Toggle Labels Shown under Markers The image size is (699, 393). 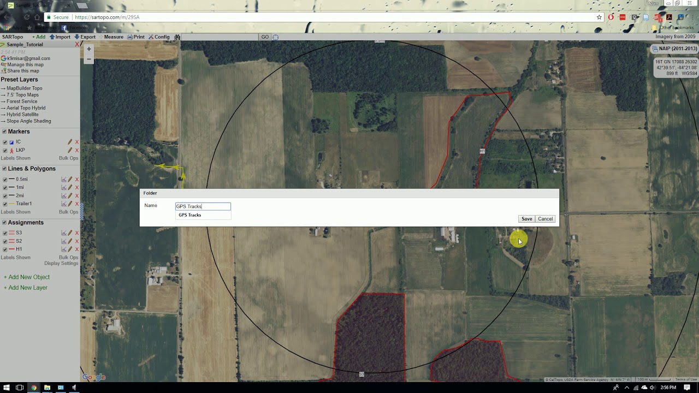[x=15, y=158]
